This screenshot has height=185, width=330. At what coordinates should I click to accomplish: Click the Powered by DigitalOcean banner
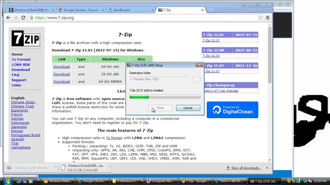(x=232, y=110)
